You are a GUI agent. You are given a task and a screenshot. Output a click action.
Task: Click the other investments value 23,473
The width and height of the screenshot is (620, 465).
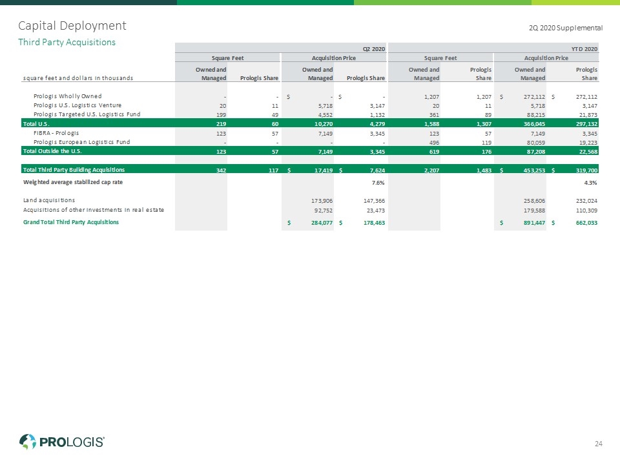pyautogui.click(x=376, y=211)
